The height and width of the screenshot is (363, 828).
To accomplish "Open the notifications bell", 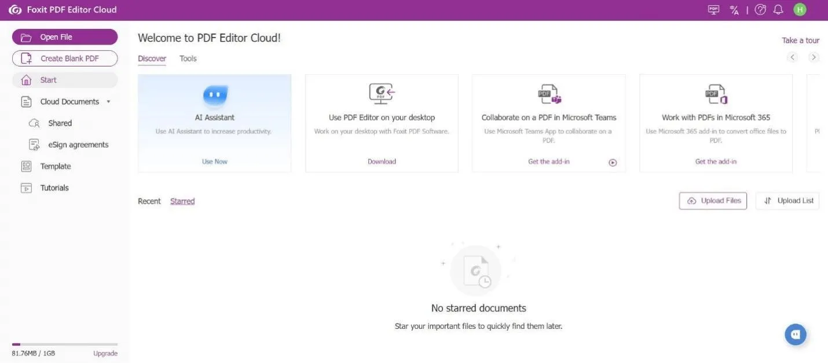I will click(778, 10).
